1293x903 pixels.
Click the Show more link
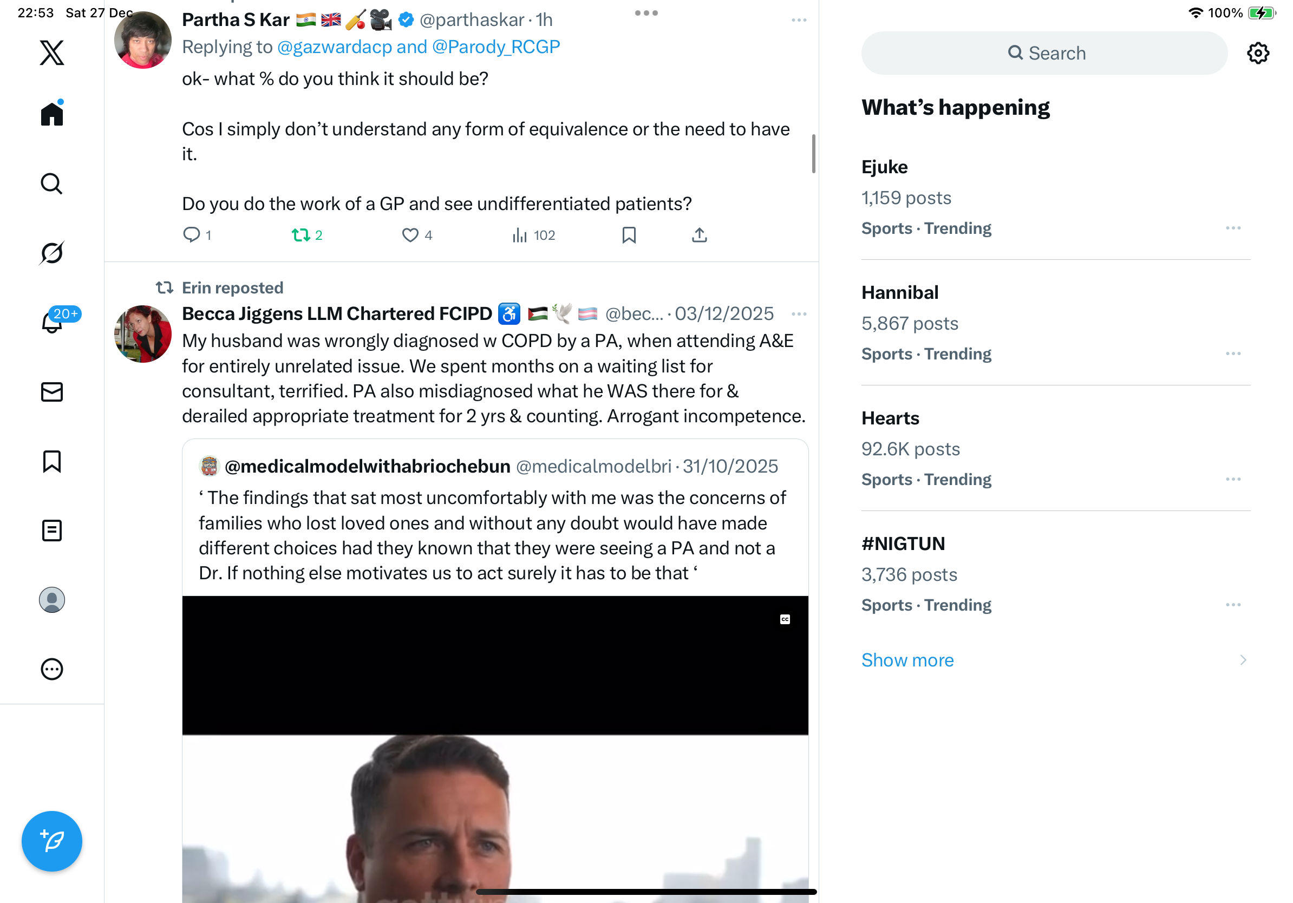(x=907, y=660)
